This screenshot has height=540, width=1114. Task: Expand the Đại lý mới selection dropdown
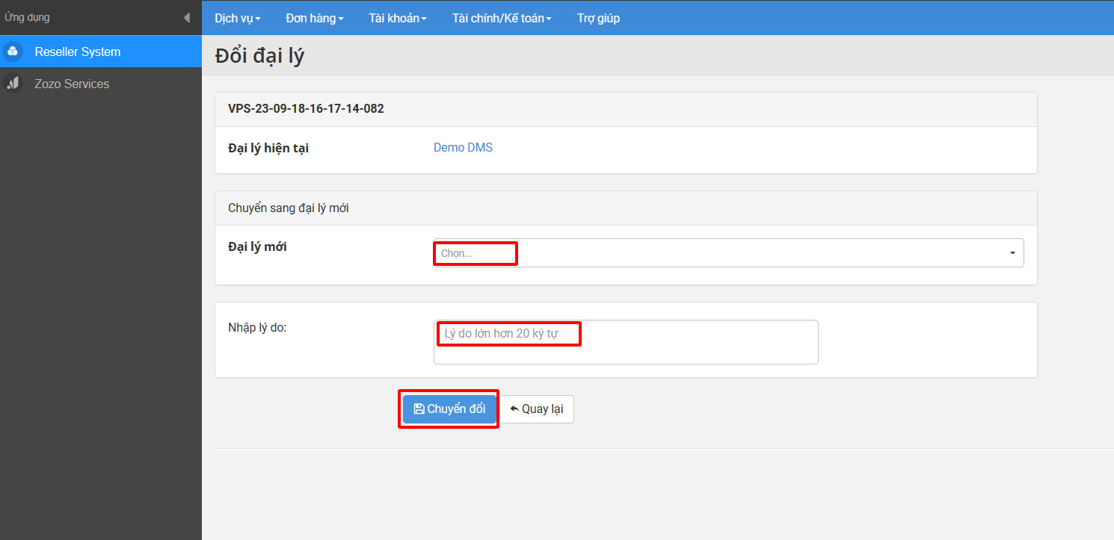[x=727, y=252]
